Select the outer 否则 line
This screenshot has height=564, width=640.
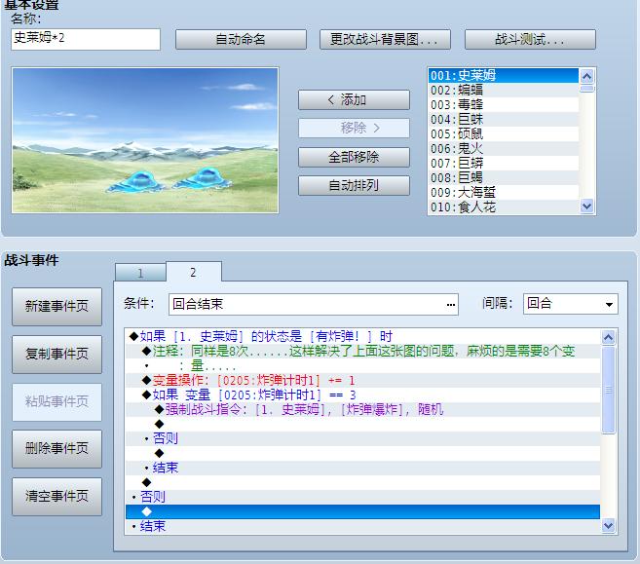(362, 497)
